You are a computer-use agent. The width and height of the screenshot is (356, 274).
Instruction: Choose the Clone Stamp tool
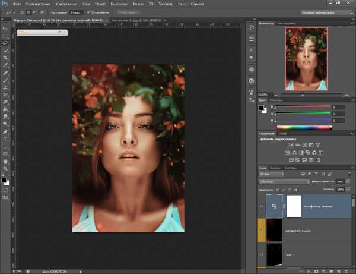(5, 87)
